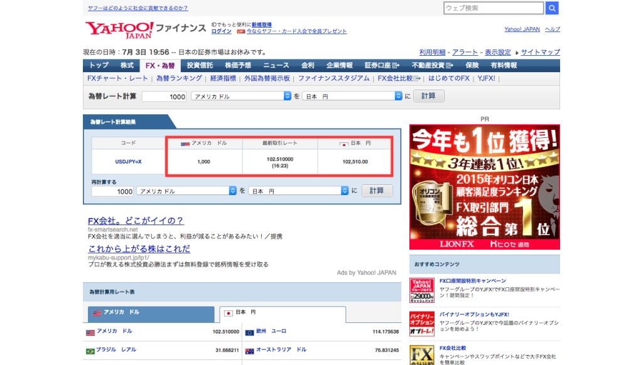643x365 pixels.
Task: Open the オーストラリア ドル currency link
Action: coord(281,349)
